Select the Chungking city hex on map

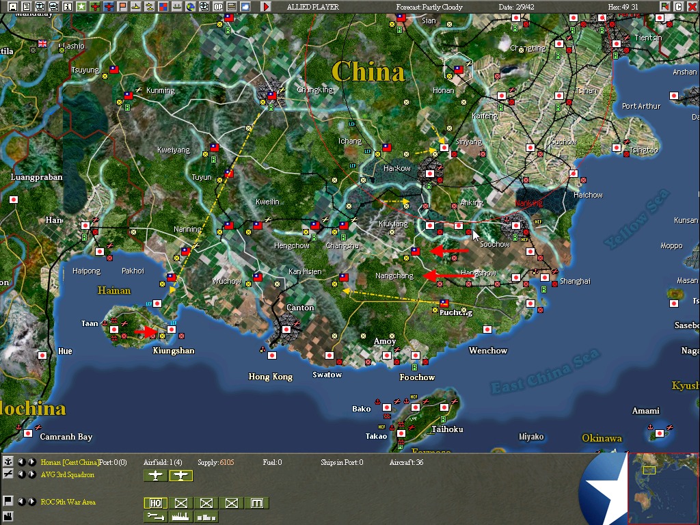[272, 95]
